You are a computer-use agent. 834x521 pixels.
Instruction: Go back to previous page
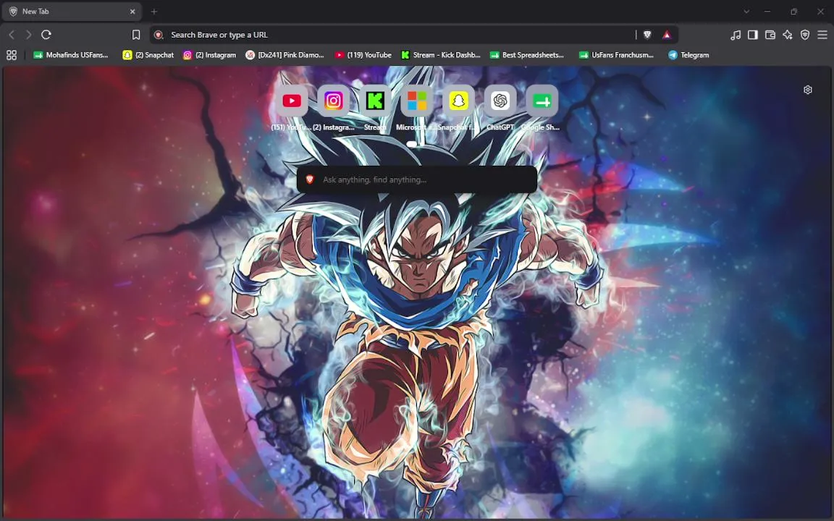coord(12,35)
